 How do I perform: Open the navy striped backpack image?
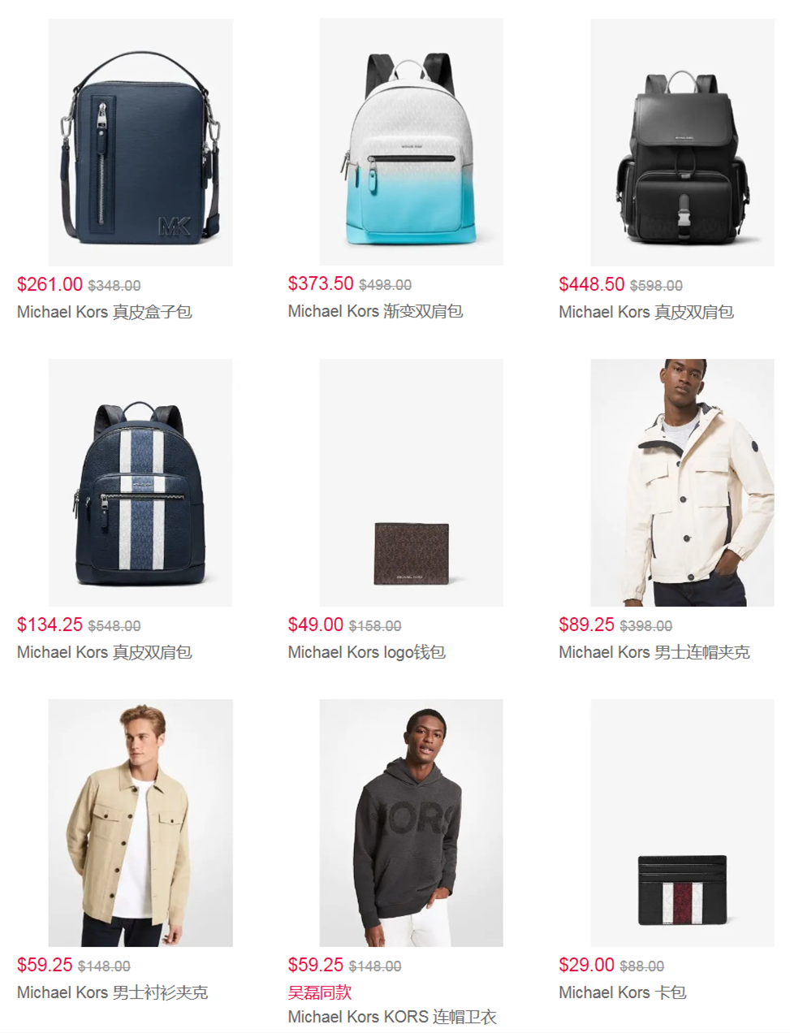pos(140,482)
